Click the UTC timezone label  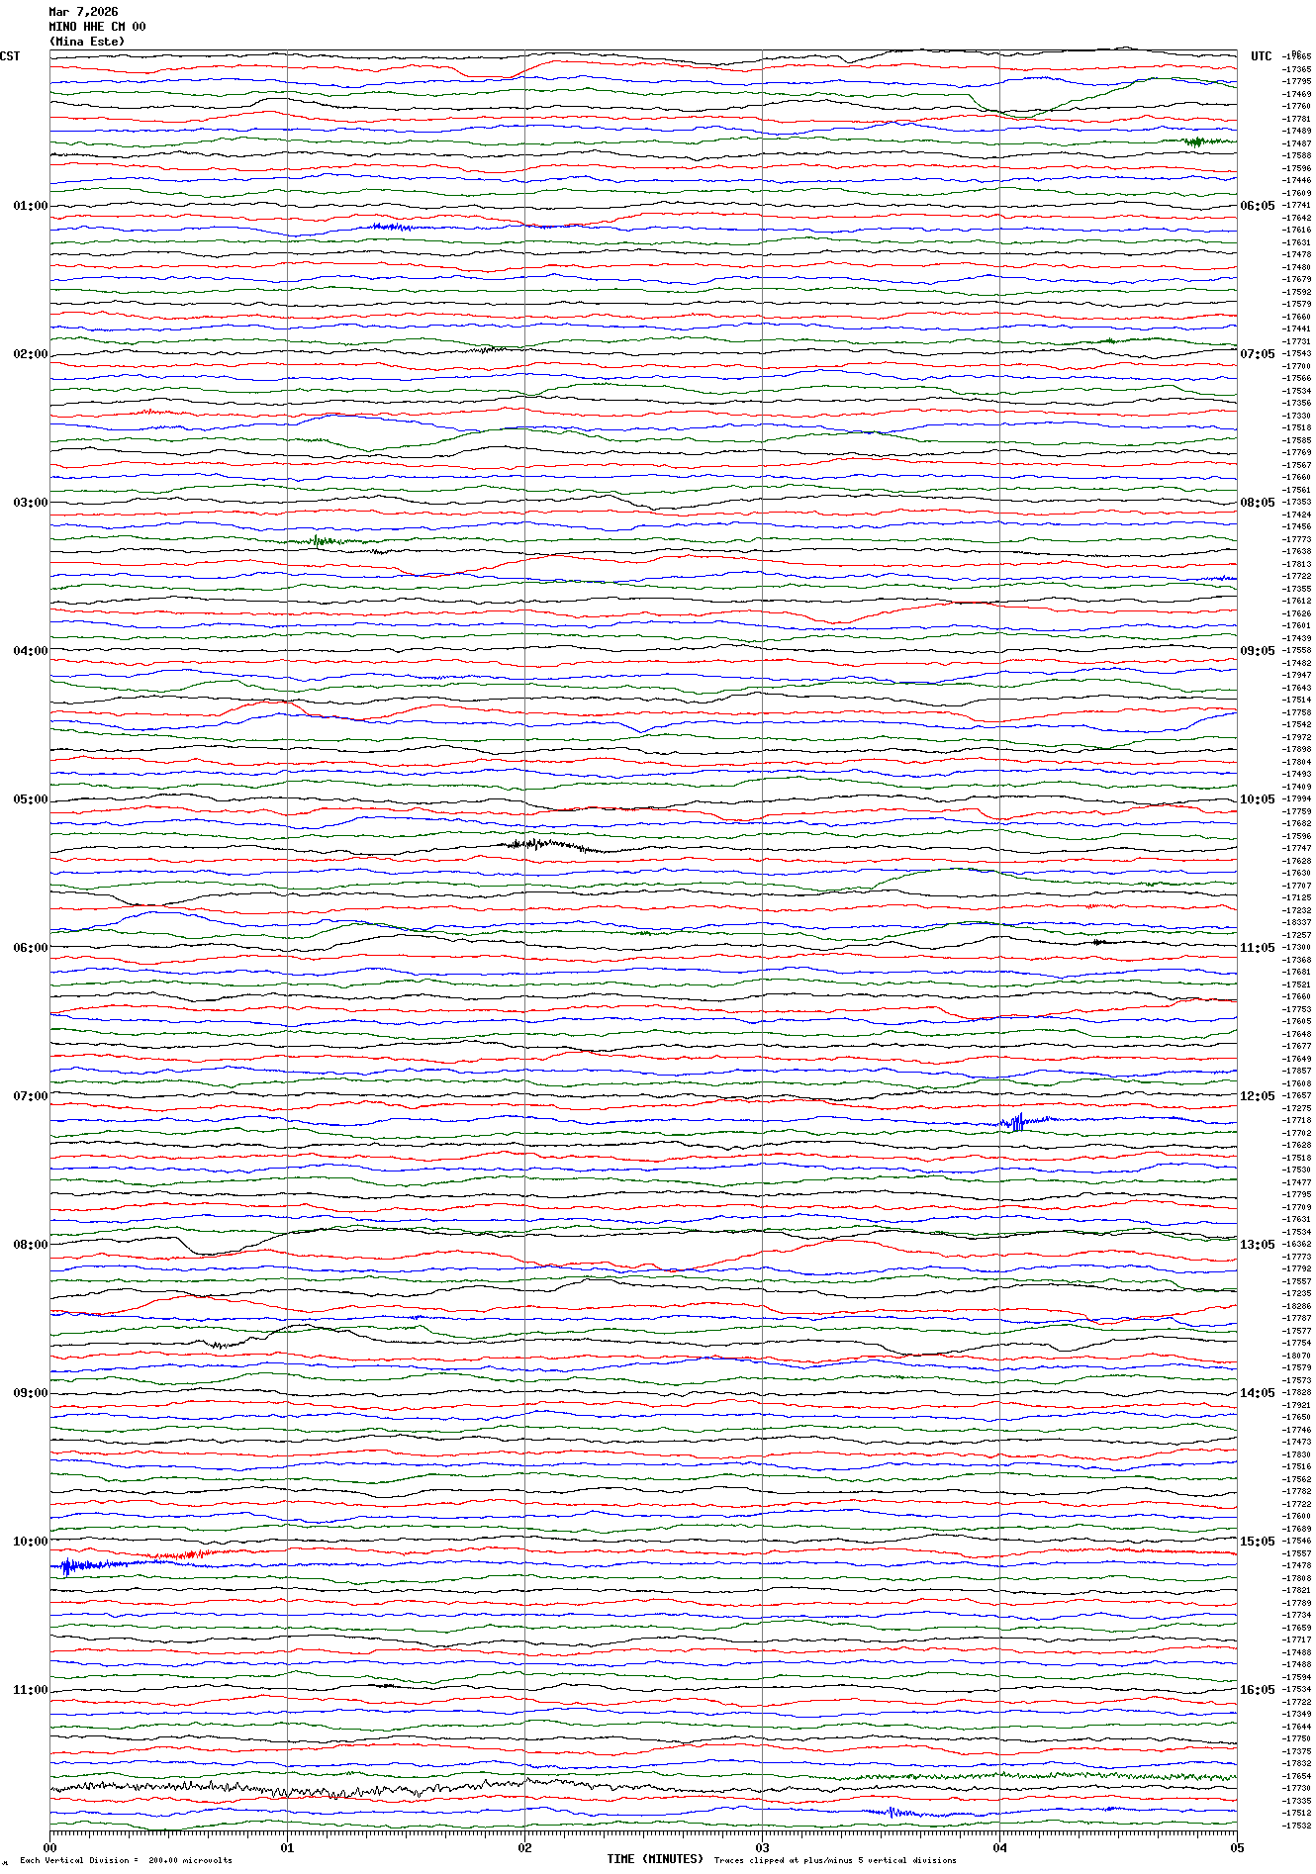point(1261,56)
